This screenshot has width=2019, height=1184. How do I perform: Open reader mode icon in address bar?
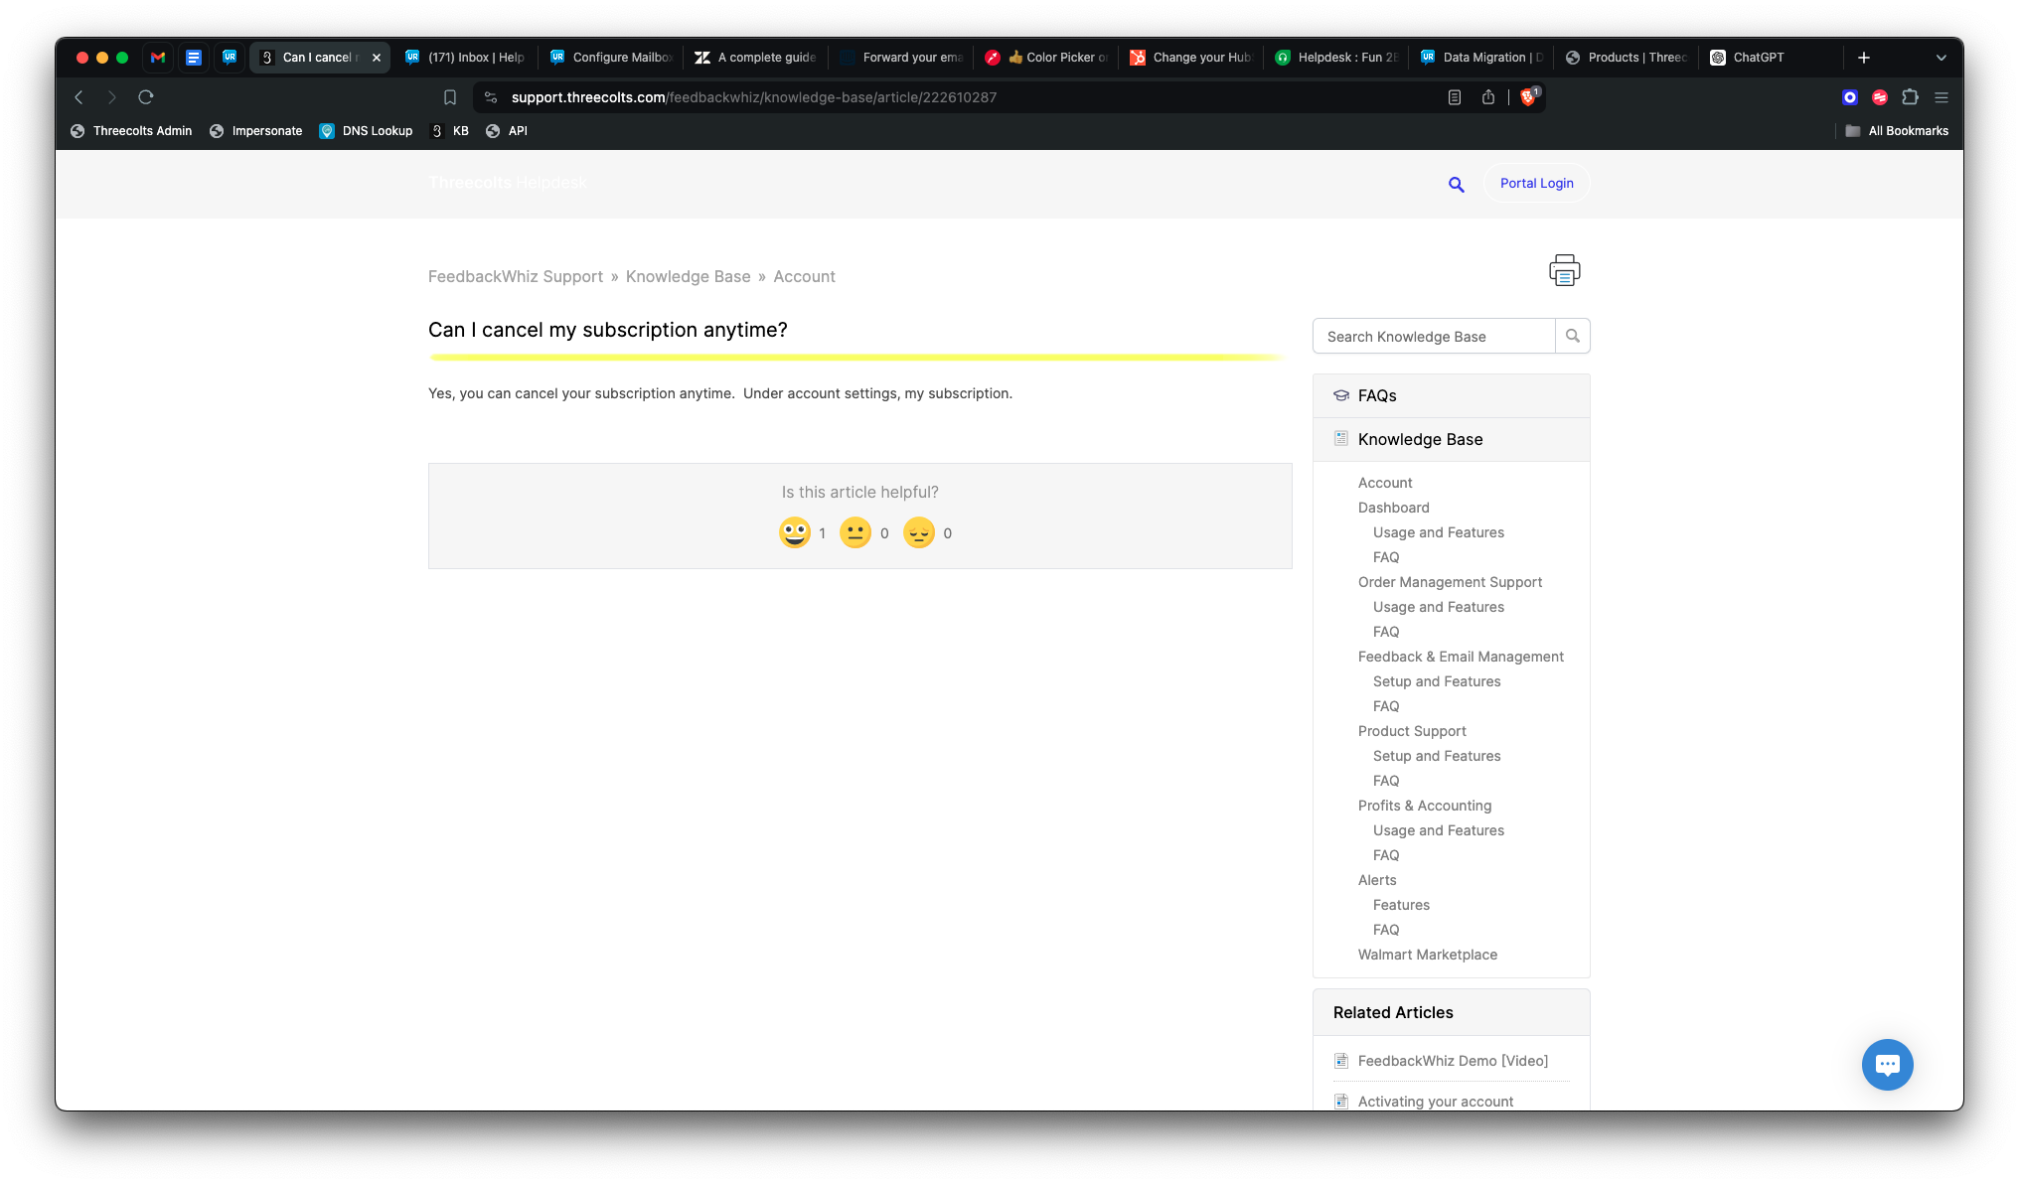pos(1455,97)
